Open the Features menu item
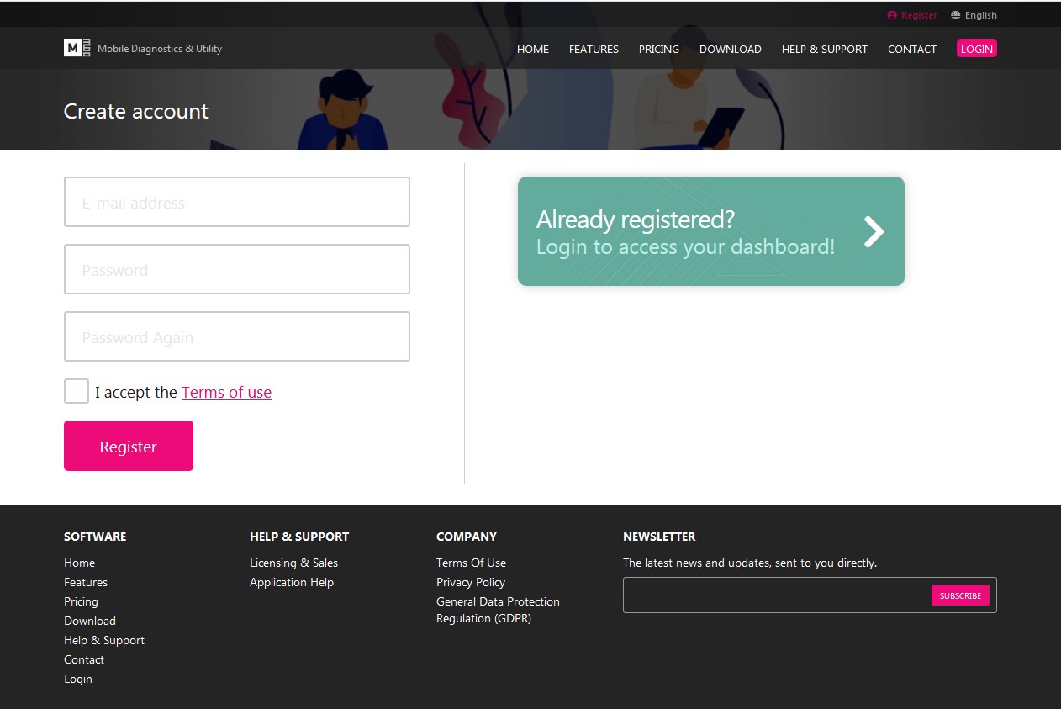 (x=594, y=49)
